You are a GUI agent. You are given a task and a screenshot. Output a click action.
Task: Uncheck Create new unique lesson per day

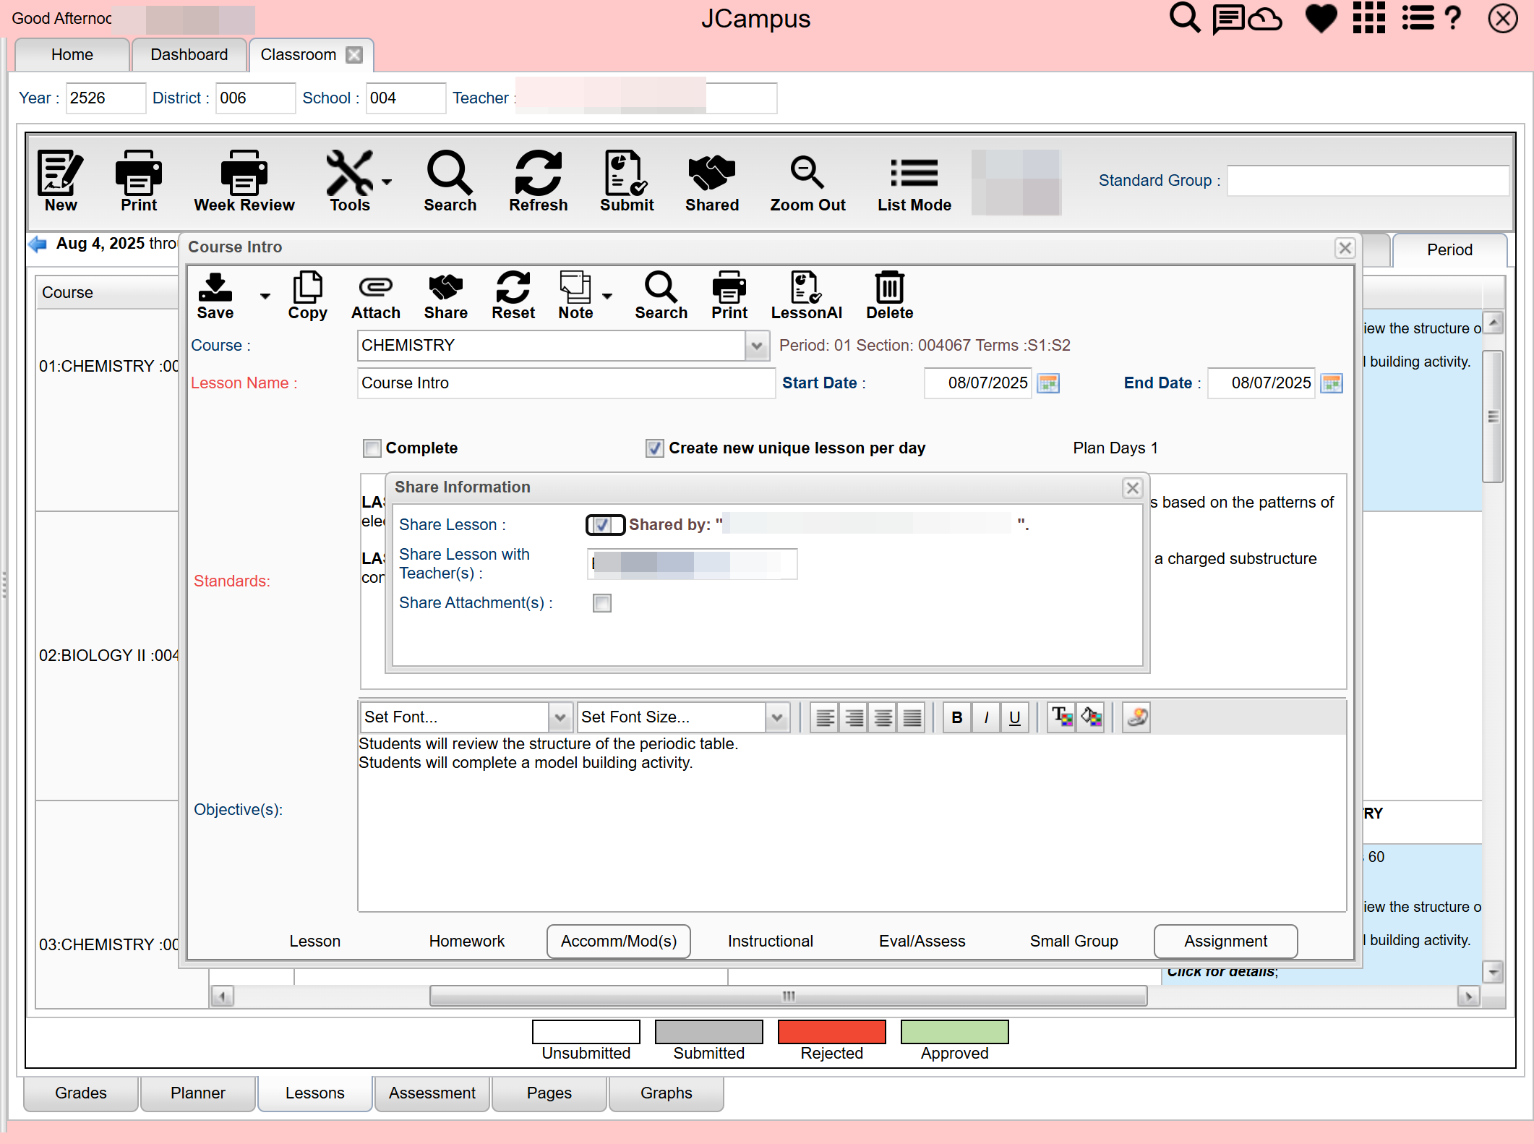(x=654, y=448)
